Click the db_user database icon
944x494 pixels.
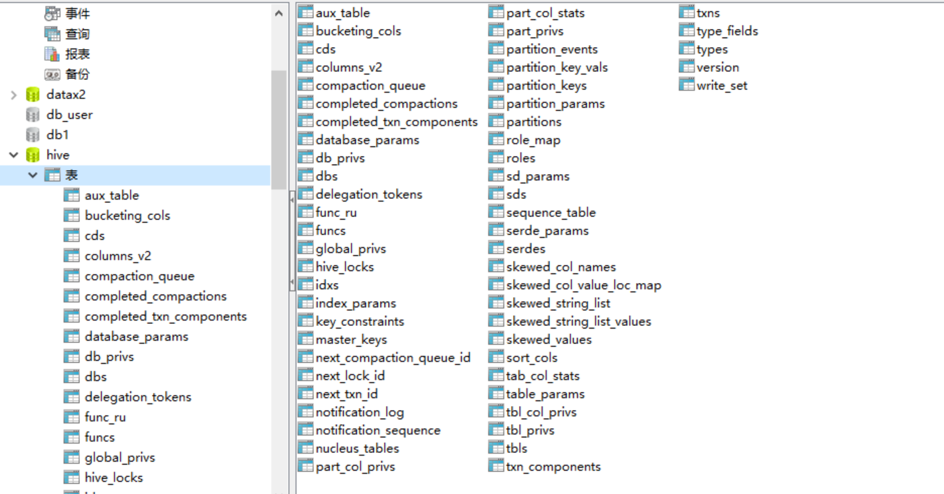(32, 115)
